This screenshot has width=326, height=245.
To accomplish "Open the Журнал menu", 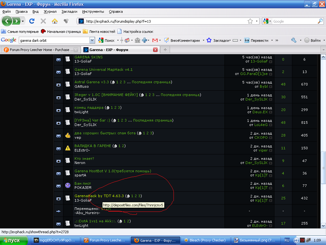I will (50, 11).
